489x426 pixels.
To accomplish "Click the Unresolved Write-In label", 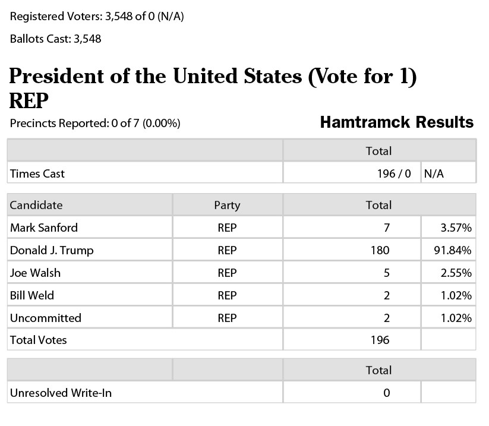I will (x=61, y=393).
